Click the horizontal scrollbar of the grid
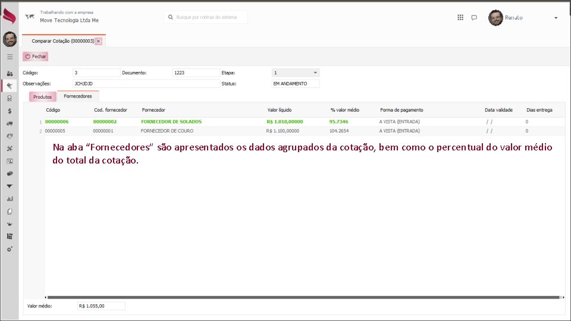571x321 pixels. [x=304, y=297]
